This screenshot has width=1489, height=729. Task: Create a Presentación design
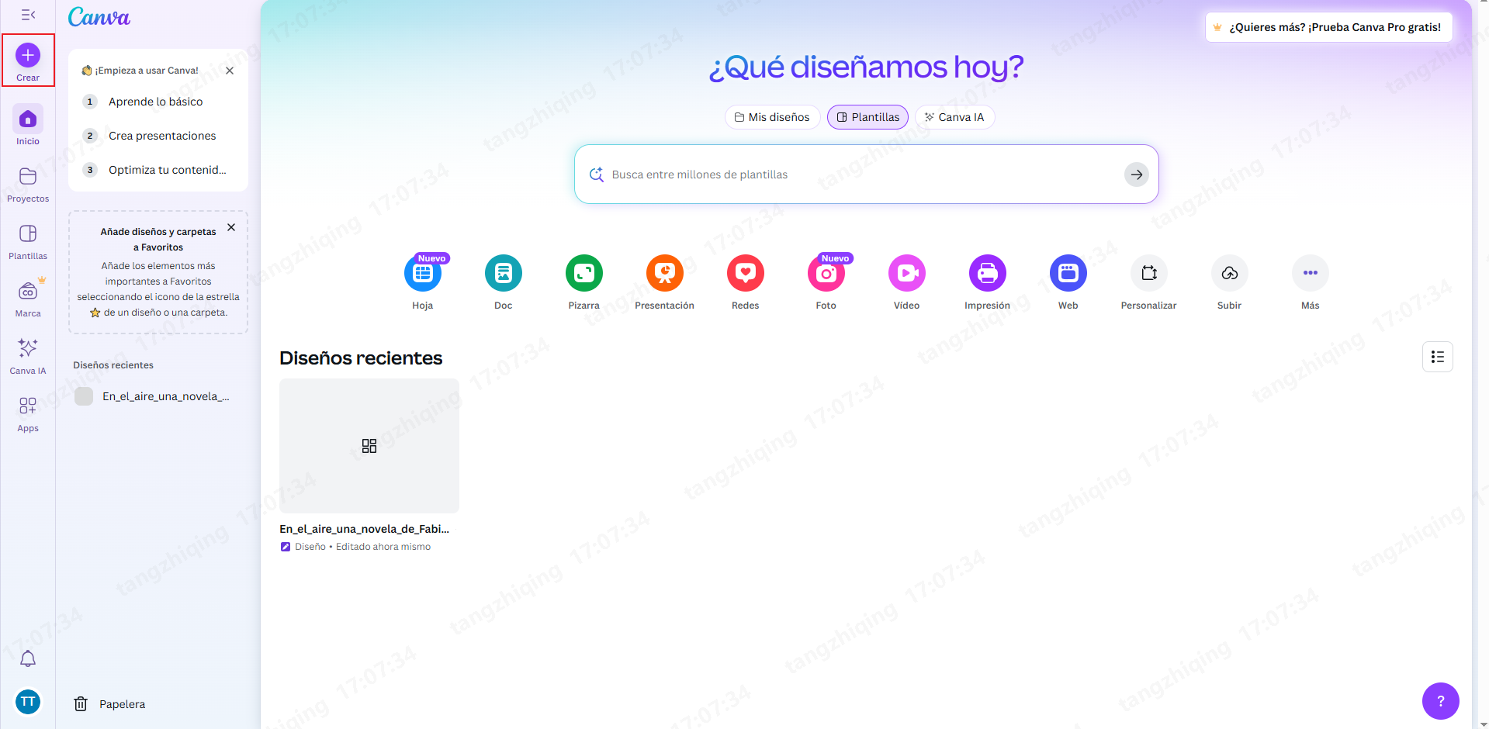pos(665,273)
